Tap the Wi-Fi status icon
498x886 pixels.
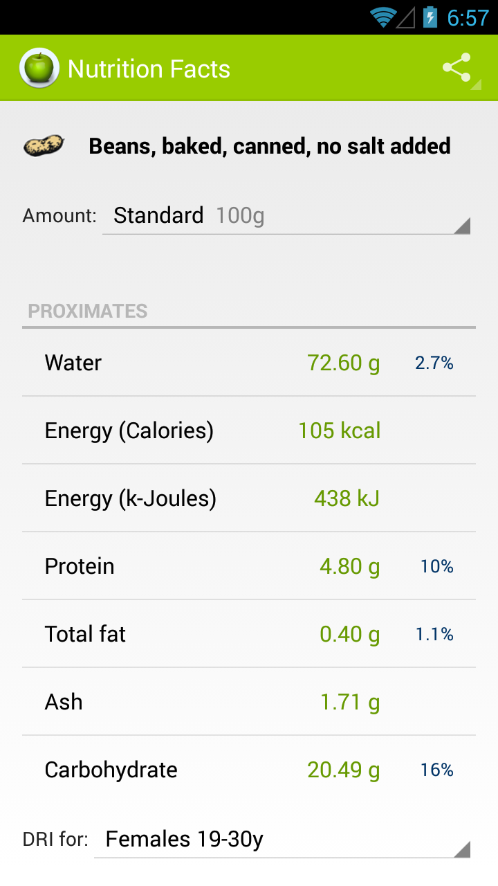382,17
